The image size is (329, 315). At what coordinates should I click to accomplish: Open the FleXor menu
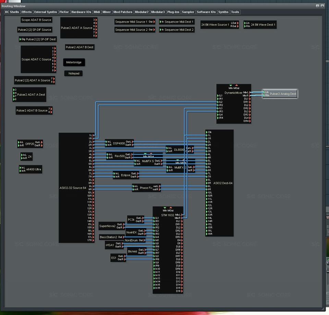(x=64, y=12)
